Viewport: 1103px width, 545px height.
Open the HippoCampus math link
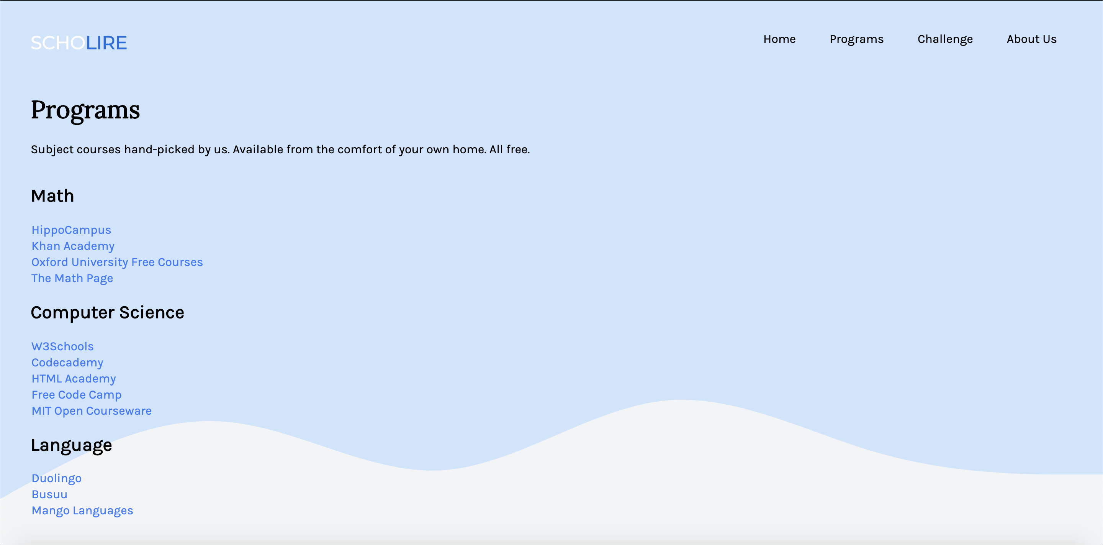point(71,230)
